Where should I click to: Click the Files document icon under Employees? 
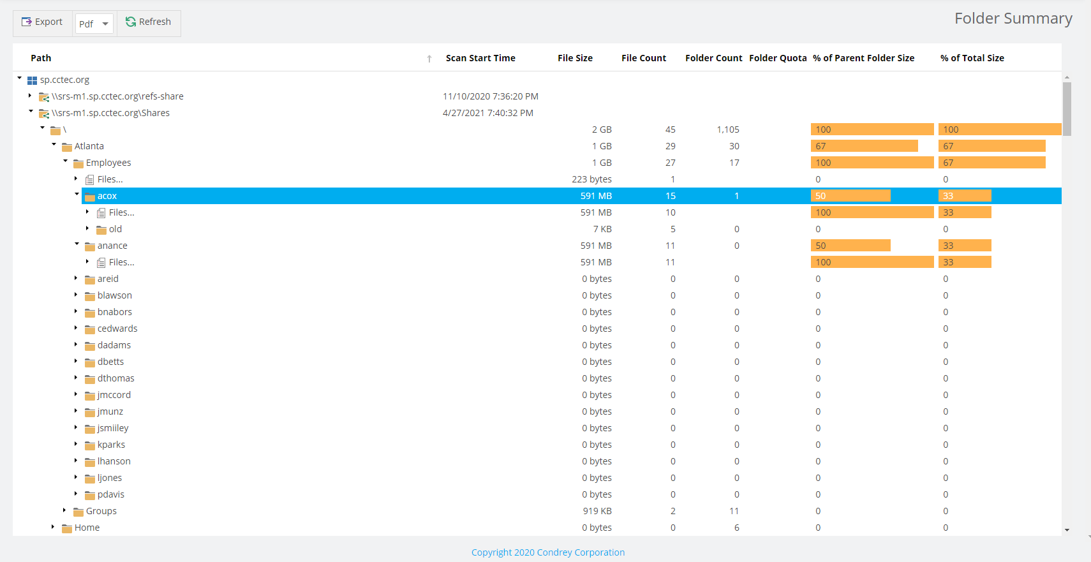click(90, 180)
